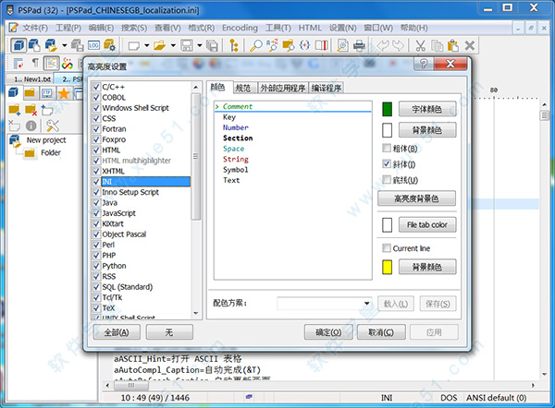Toggle the CSS highlighter checkbox
Screen dimensions: 555x408
tap(96, 118)
